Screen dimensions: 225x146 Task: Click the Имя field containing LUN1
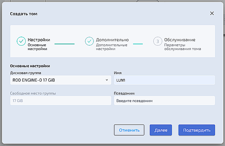click(x=165, y=80)
